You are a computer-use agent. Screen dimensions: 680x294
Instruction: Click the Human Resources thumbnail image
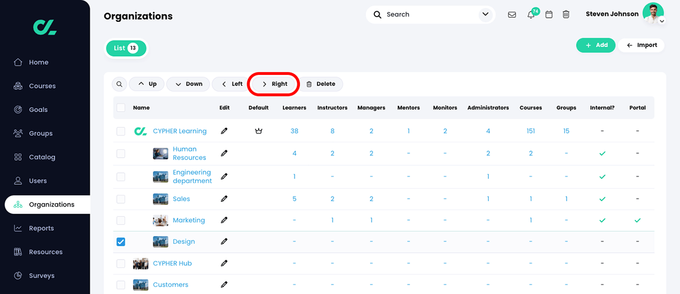coord(161,153)
